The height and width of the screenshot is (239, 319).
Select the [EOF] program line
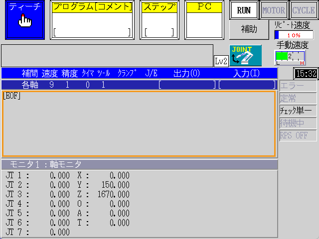tap(11, 96)
